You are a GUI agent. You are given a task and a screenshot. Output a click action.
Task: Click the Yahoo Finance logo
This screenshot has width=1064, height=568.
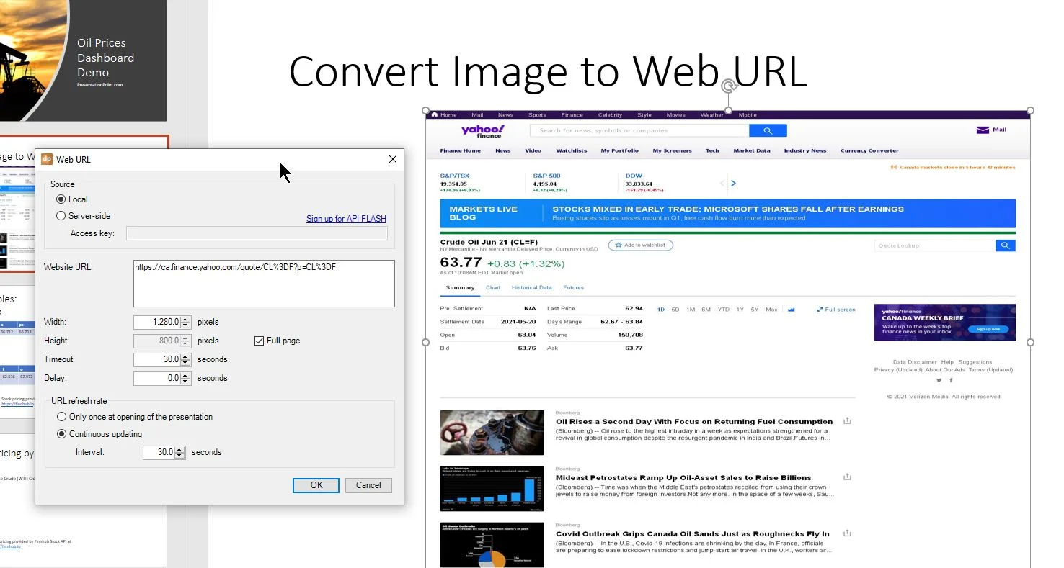482,130
